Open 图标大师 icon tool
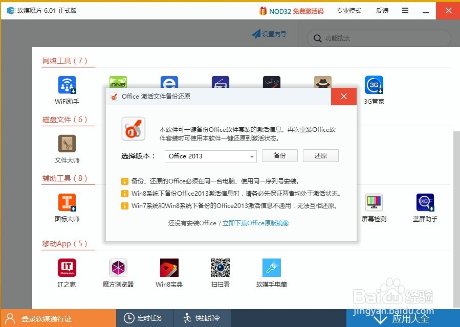 point(67,208)
